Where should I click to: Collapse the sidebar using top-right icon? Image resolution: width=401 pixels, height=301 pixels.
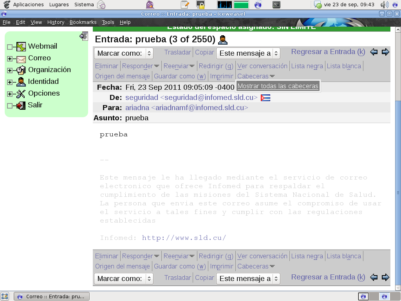click(x=84, y=36)
